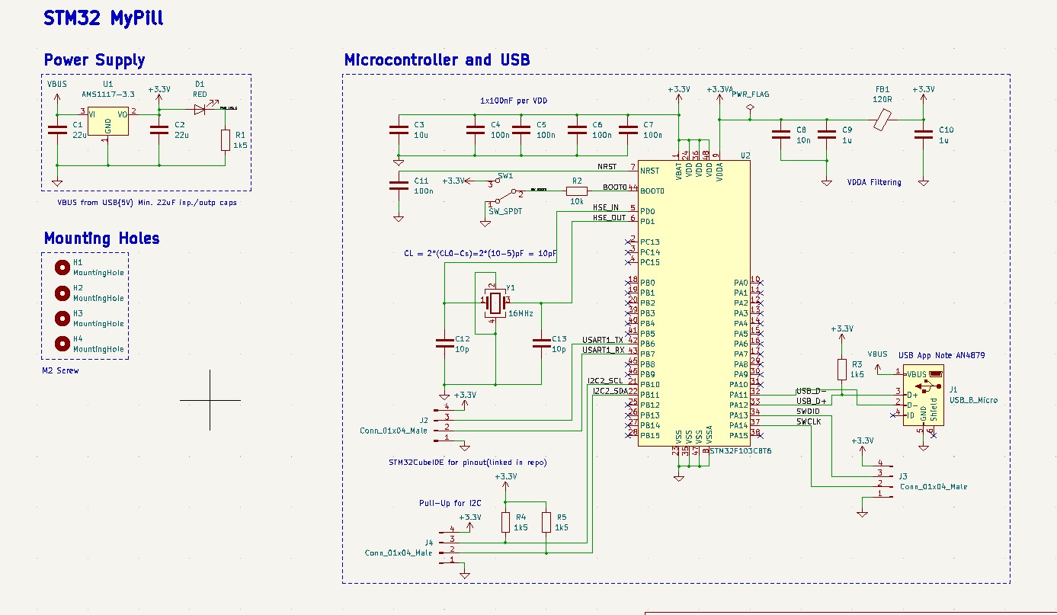The image size is (1057, 615).
Task: Select the USB_D+ net label
Action: 812,401
